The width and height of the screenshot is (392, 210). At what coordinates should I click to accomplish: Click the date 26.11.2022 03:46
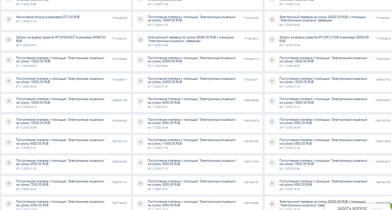[x=158, y=127]
